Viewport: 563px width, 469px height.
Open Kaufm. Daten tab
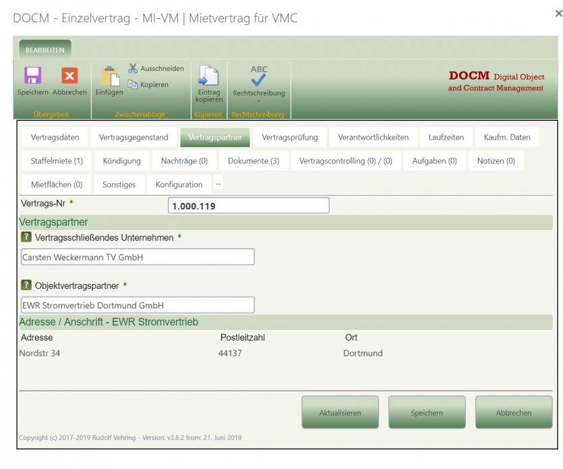(x=507, y=137)
